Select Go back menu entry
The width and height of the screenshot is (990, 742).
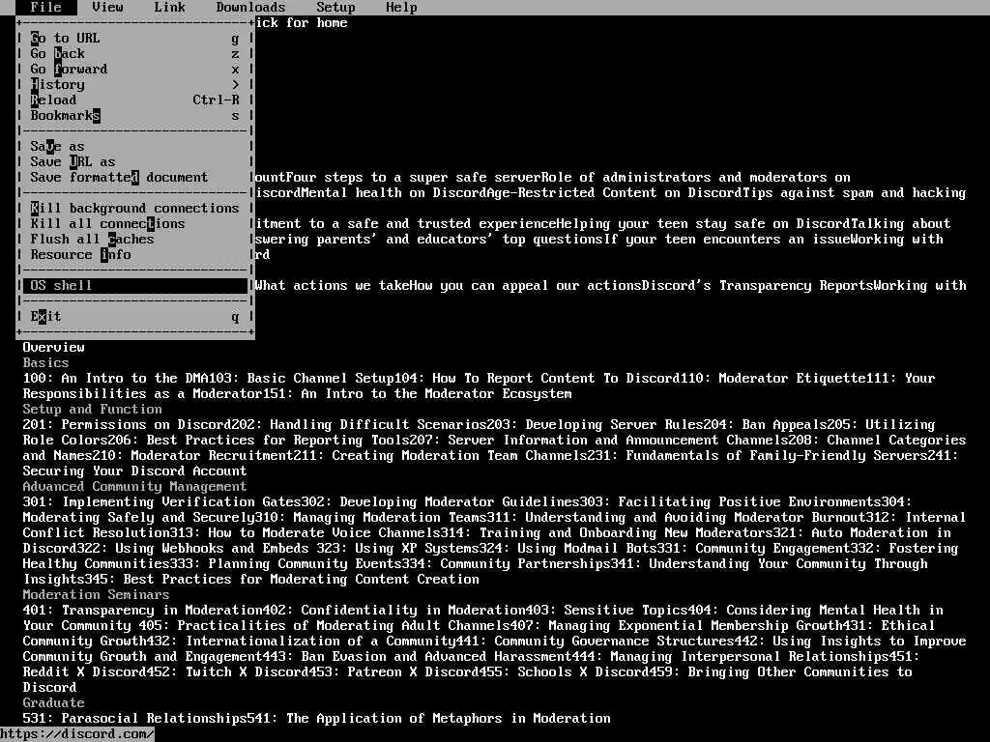point(134,54)
